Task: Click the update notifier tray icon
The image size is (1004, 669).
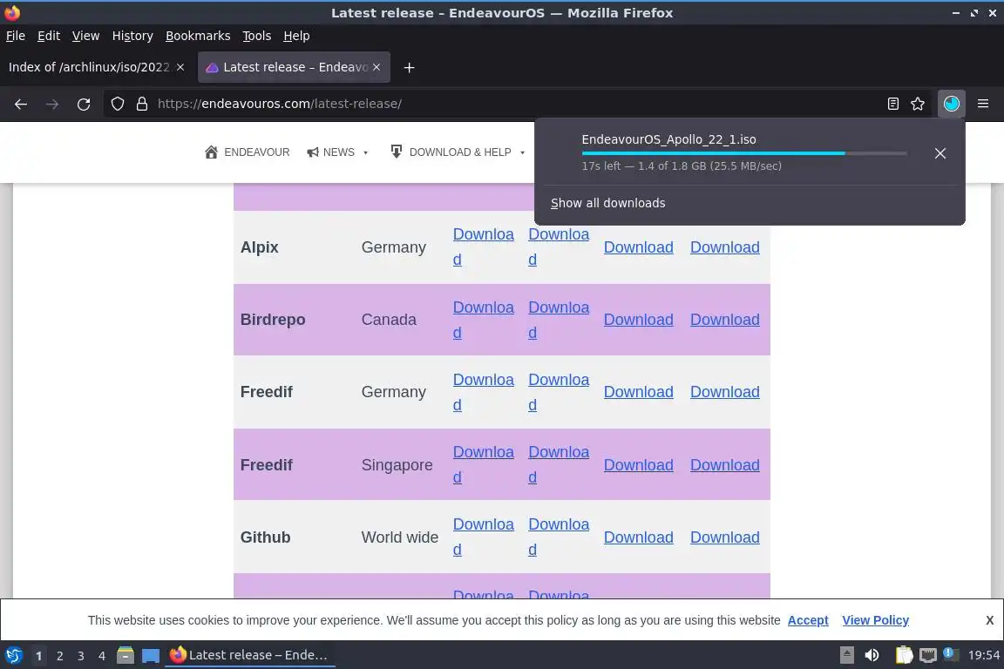Action: [951, 654]
